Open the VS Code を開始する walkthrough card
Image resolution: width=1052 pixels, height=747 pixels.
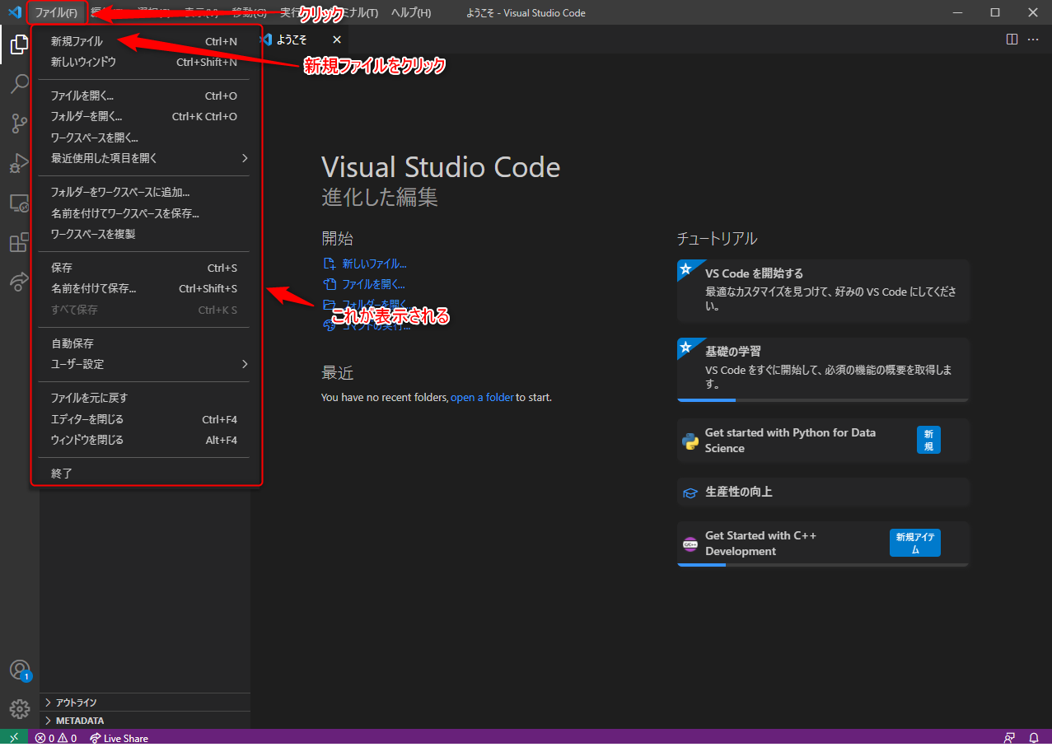(823, 290)
